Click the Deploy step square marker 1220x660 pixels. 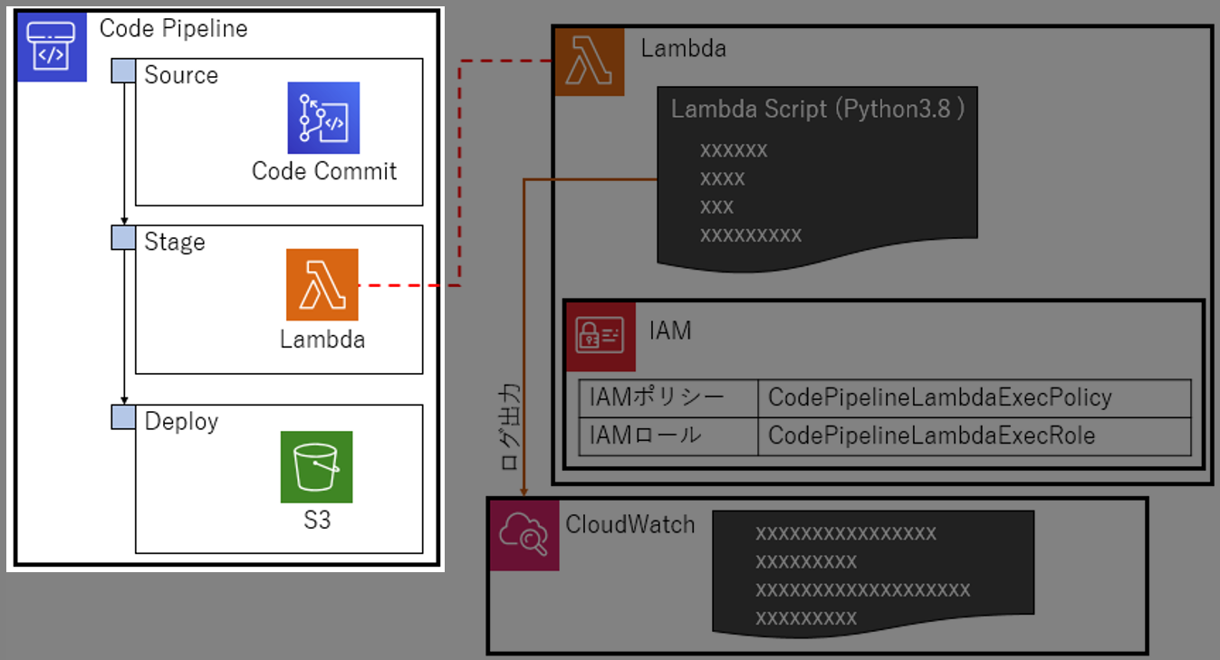123,416
